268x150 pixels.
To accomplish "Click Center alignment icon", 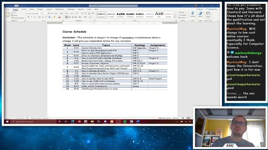I will click(x=70, y=17).
